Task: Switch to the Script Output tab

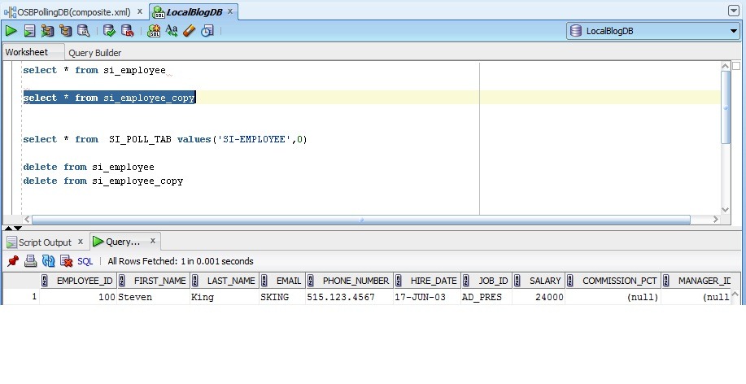Action: click(x=45, y=242)
